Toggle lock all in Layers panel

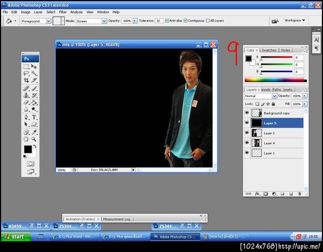coord(273,104)
